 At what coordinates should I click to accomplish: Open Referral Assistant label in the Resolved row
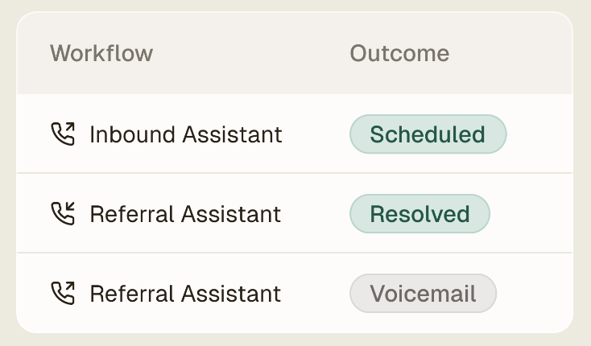(x=185, y=214)
